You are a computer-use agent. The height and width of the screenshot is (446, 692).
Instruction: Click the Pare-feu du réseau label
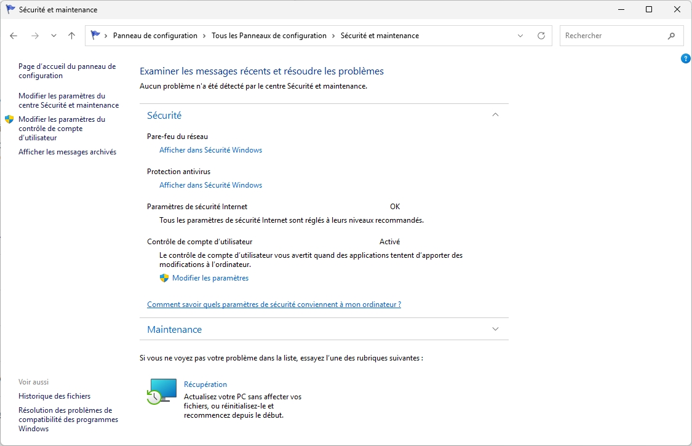[x=177, y=137]
